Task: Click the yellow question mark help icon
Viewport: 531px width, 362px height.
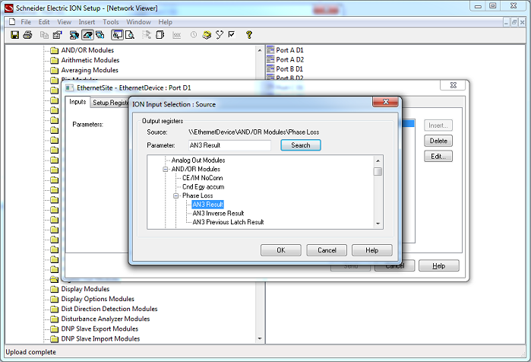Action: (249, 34)
